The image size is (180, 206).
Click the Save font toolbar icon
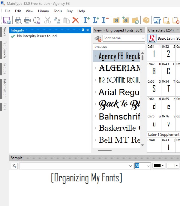tap(7, 20)
